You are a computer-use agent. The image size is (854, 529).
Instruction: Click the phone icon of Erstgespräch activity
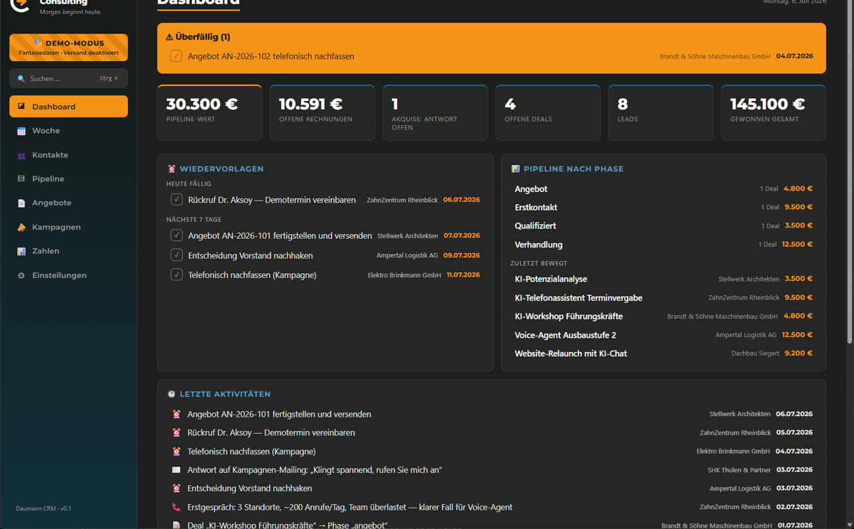(x=176, y=507)
